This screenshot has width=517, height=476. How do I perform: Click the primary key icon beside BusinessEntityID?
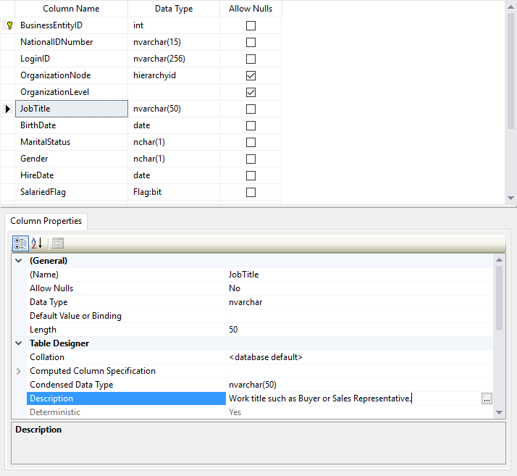[9, 25]
